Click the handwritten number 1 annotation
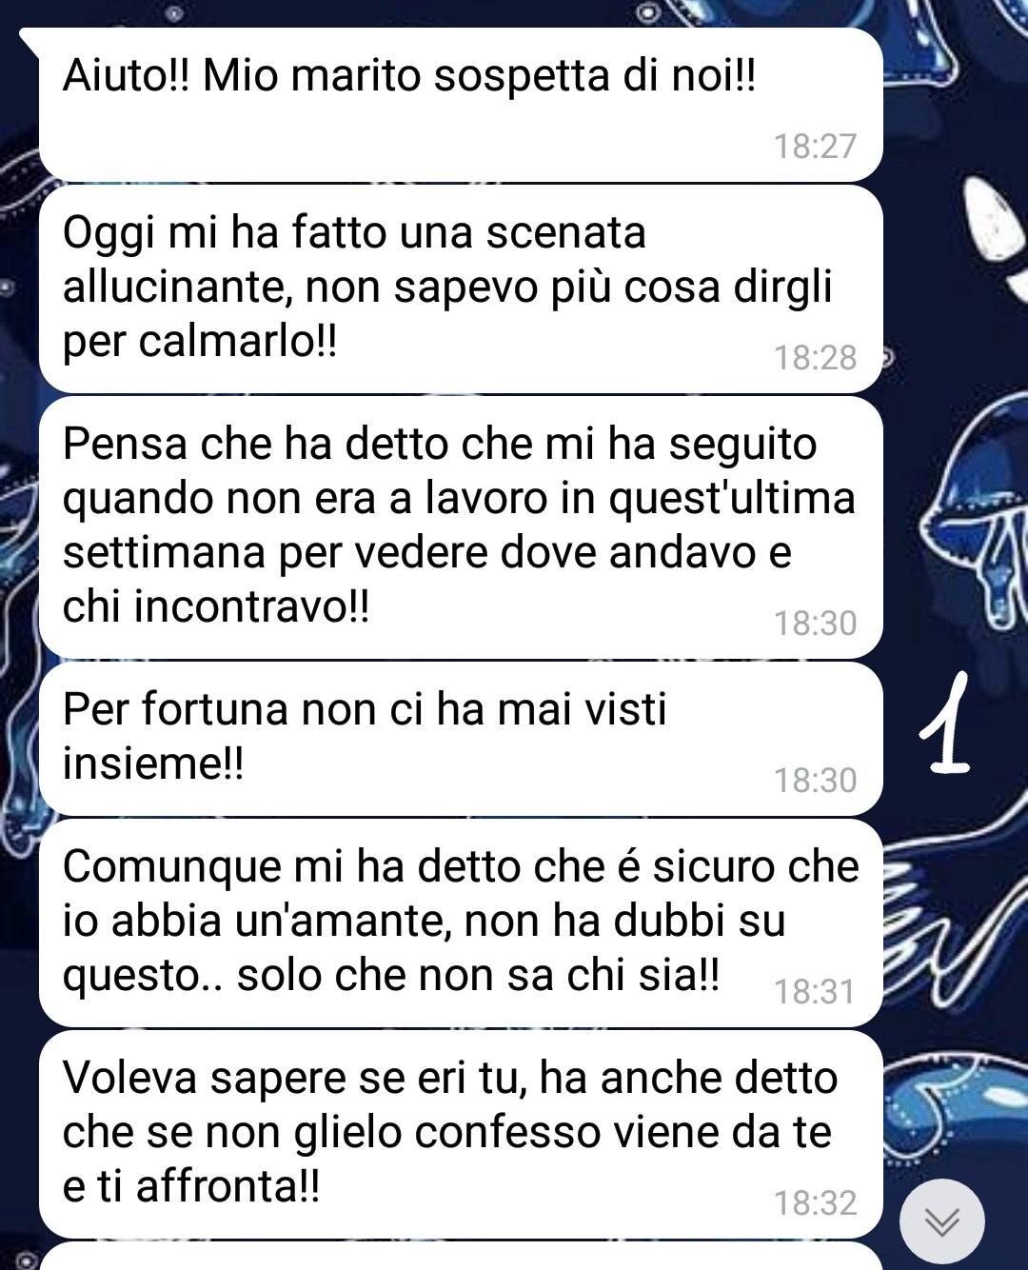The image size is (1028, 1270). 945,723
